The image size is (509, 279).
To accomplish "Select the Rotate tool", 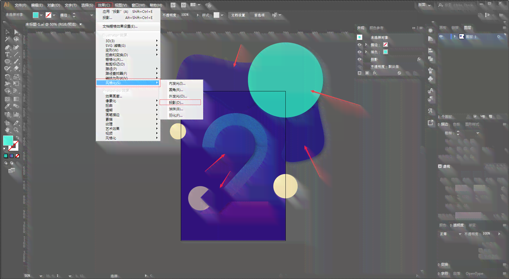I will pos(7,77).
